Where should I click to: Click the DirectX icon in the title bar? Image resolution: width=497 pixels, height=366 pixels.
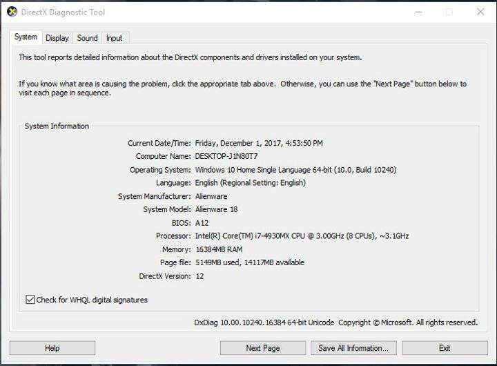click(x=12, y=12)
